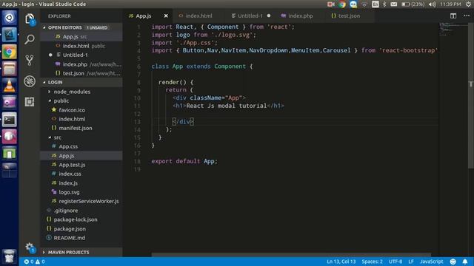The image size is (474, 266).
Task: Select the App.js editor tab
Action: [x=144, y=16]
